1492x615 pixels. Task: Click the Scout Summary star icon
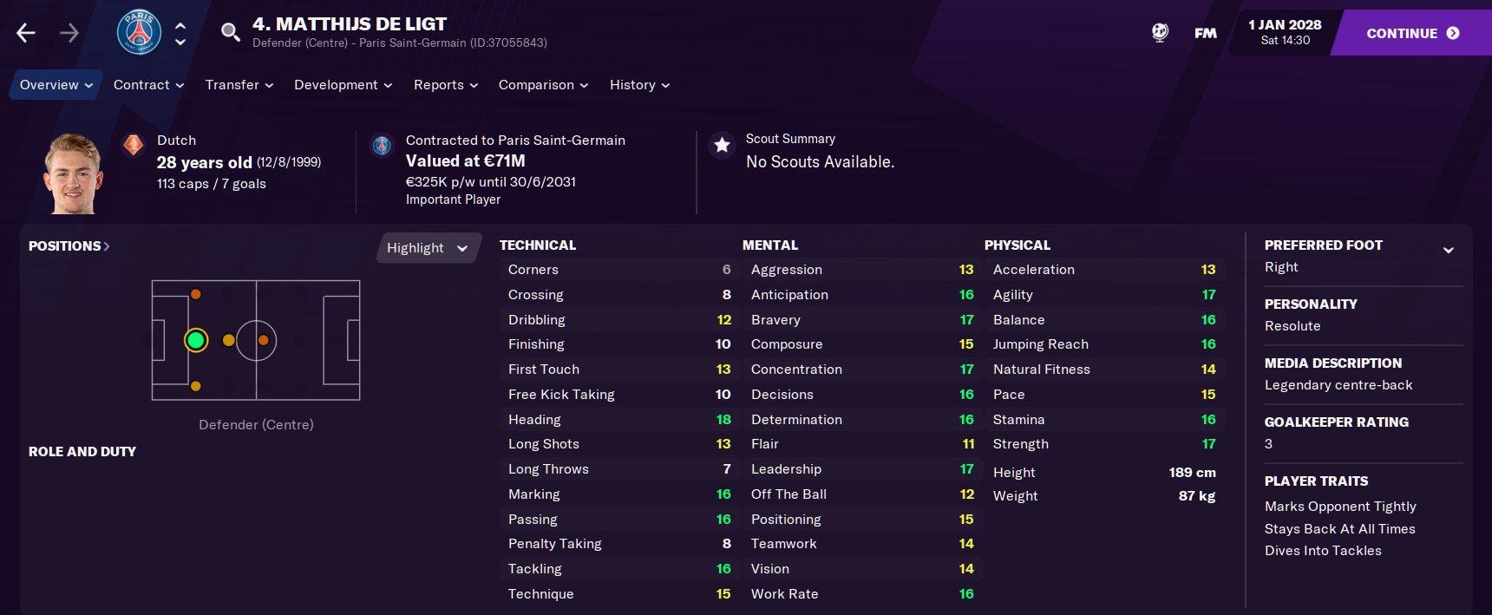pos(722,145)
